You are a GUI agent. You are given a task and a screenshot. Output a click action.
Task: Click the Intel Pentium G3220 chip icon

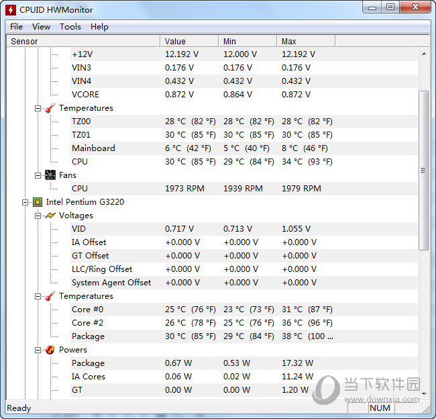pyautogui.click(x=38, y=202)
